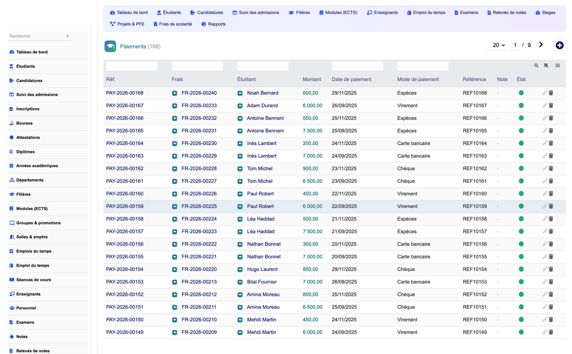
Task: Click the Mode de paiement filter field
Action: (423, 66)
